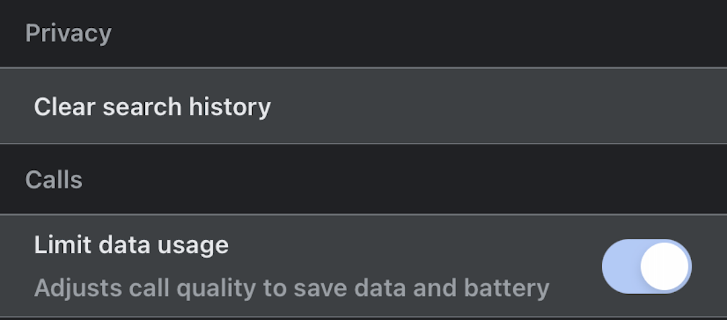This screenshot has width=727, height=320.
Task: Select the Calls section header
Action: point(54,180)
